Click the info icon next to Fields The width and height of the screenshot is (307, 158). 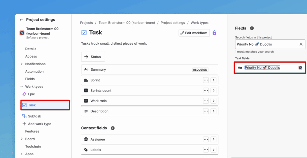point(252,28)
